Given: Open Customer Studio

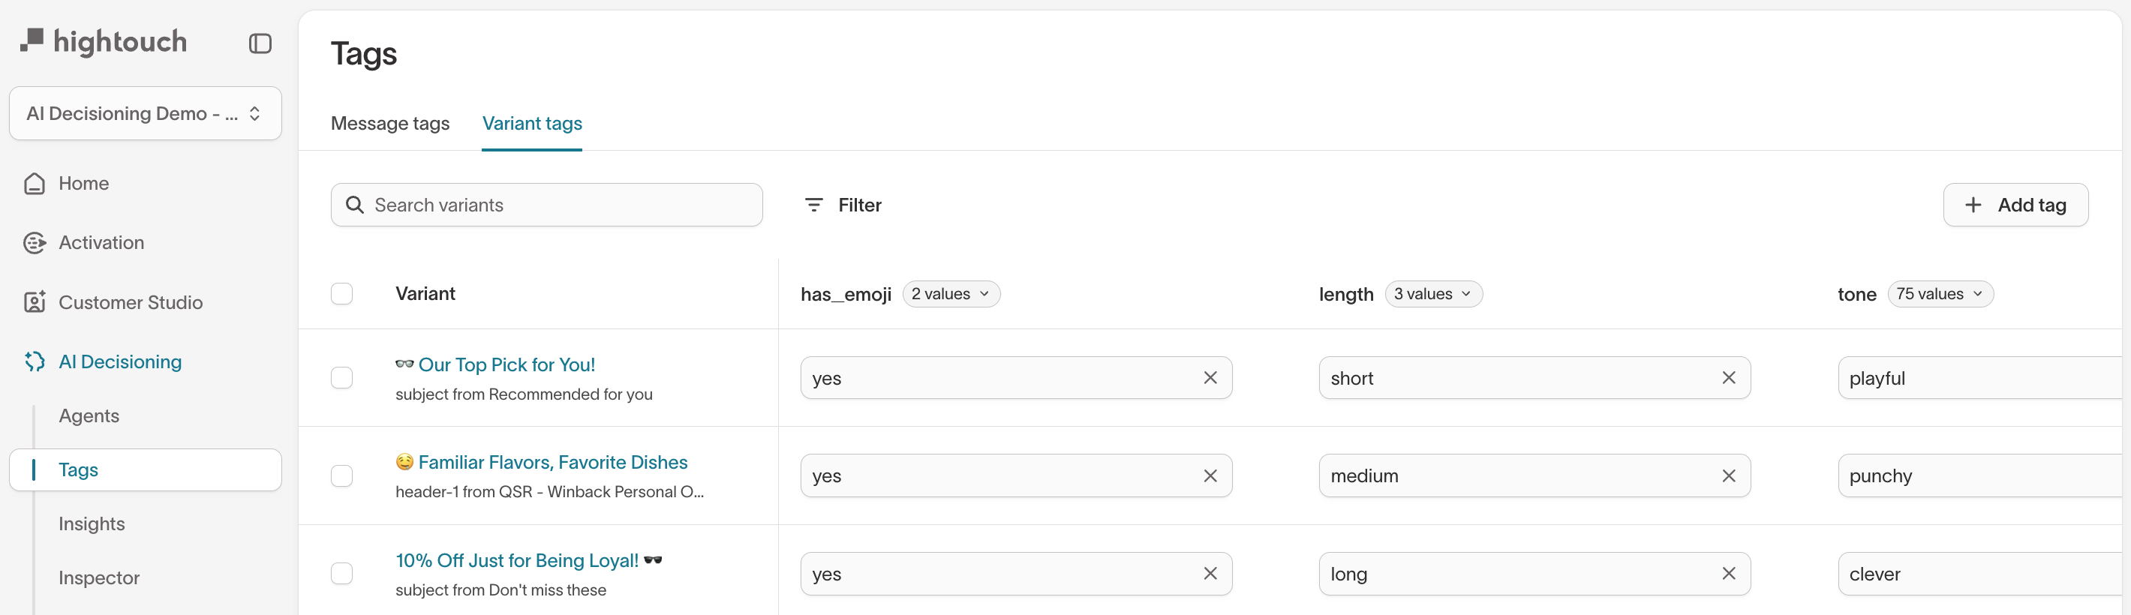Looking at the screenshot, I should [131, 301].
